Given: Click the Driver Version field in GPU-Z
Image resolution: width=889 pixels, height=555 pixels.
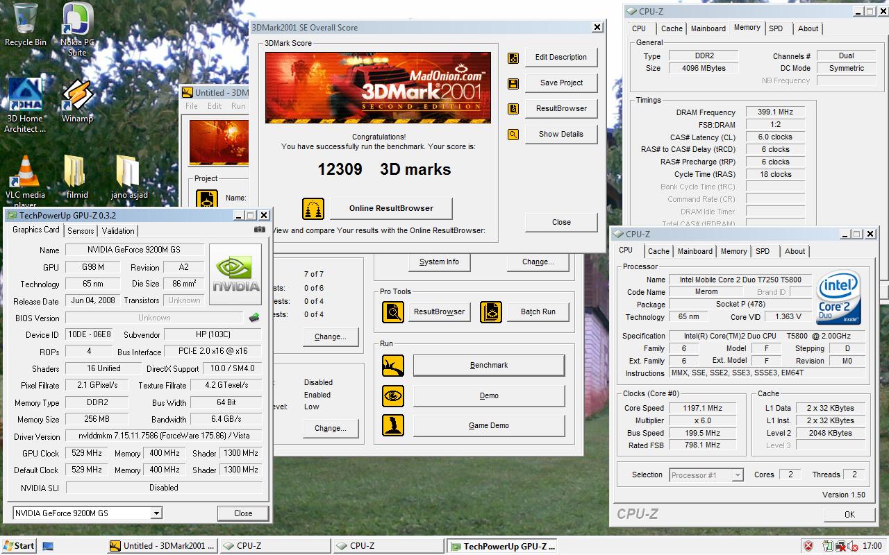Looking at the screenshot, I should (164, 436).
